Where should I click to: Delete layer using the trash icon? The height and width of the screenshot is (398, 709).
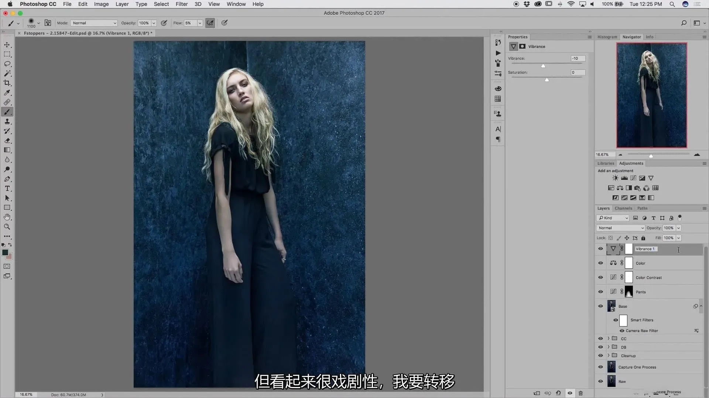tap(580, 393)
